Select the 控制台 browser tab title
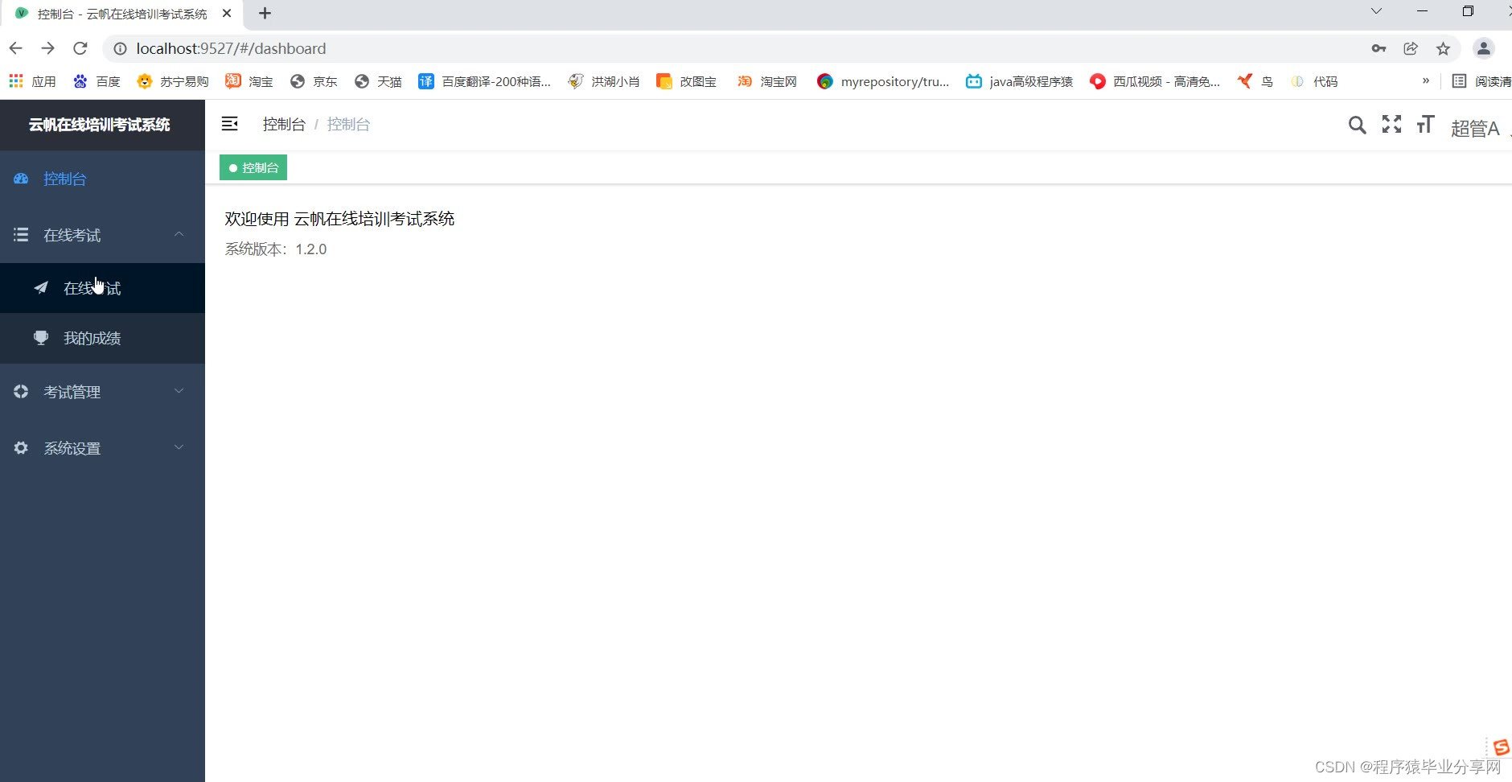This screenshot has width=1512, height=782. pyautogui.click(x=122, y=14)
